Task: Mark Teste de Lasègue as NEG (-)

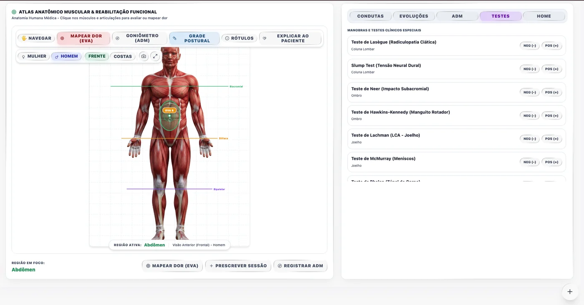Action: (530, 46)
